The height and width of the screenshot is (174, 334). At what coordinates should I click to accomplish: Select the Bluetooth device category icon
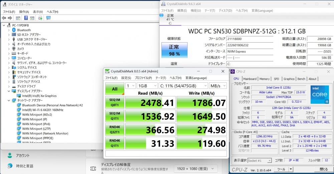(x=14, y=30)
